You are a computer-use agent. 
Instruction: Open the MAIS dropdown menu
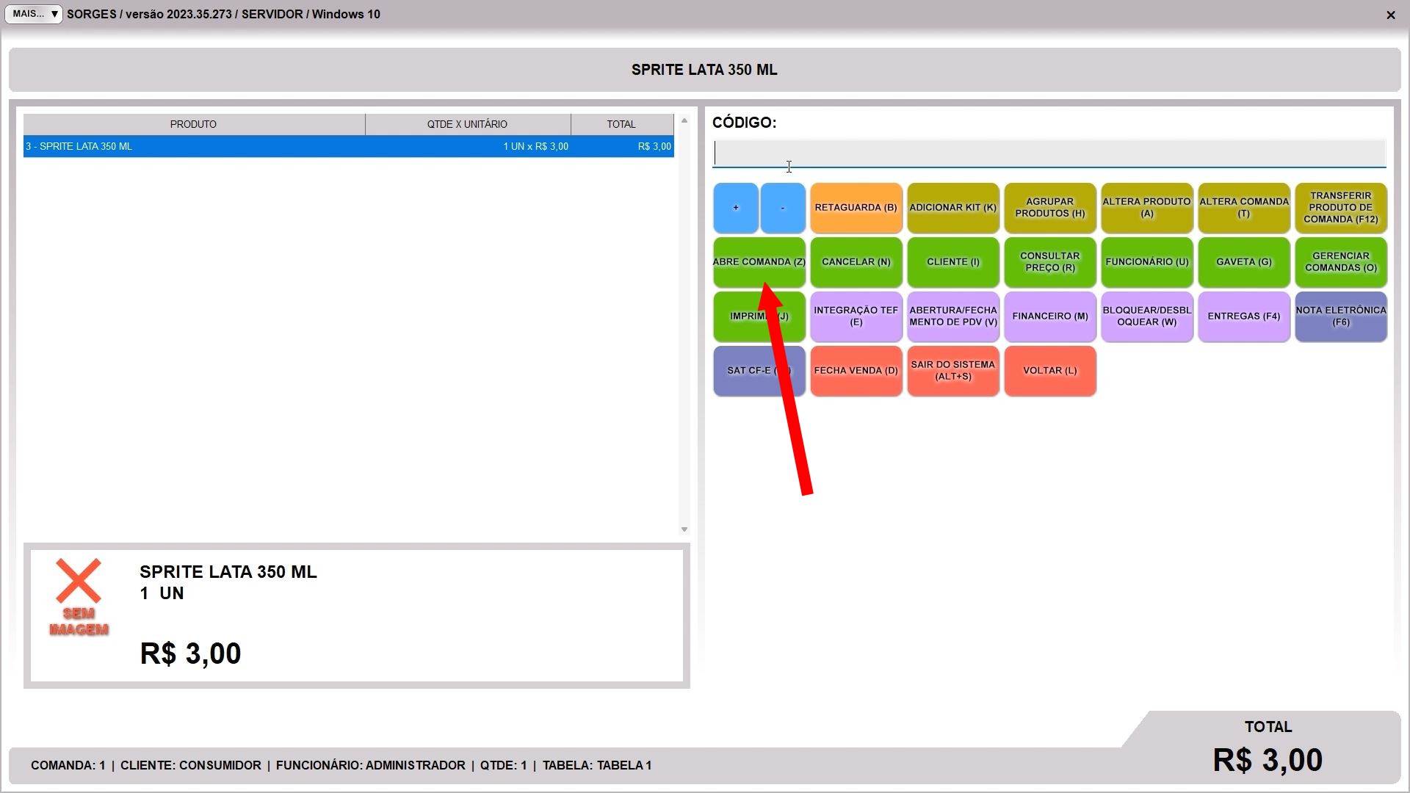34,14
